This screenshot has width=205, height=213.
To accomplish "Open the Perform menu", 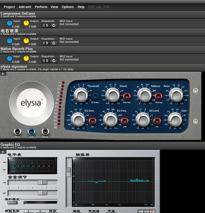I will pyautogui.click(x=41, y=7).
